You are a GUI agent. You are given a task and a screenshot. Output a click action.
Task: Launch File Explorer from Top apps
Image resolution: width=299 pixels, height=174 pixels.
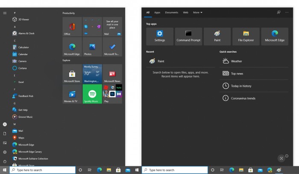tap(246, 36)
